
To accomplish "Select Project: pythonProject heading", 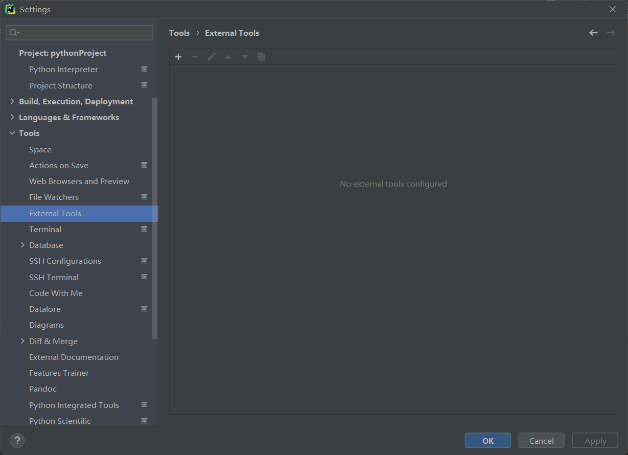I will (63, 53).
